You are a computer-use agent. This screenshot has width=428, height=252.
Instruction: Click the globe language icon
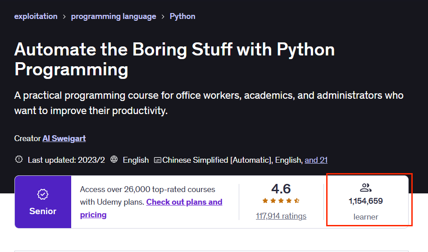(x=114, y=160)
